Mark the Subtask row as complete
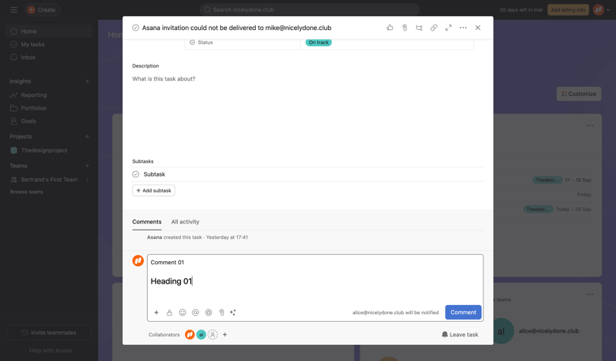Screen dimensions: 616x361 (x=136, y=174)
